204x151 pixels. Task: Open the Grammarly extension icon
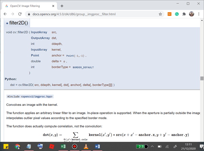[177, 14]
